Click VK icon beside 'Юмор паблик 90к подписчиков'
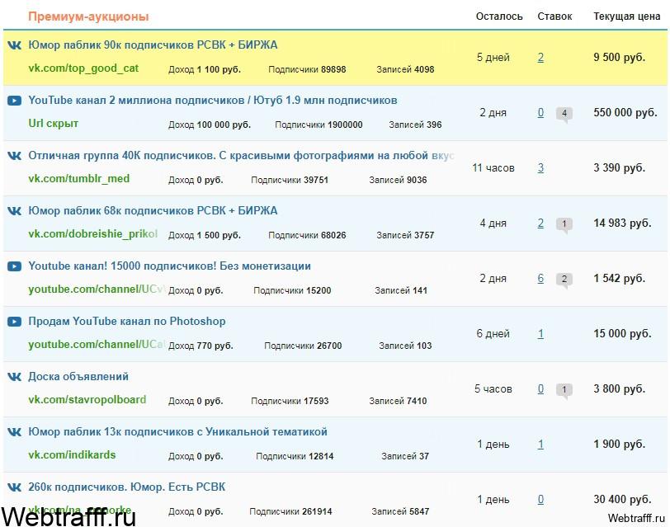The image size is (670, 527). point(15,45)
